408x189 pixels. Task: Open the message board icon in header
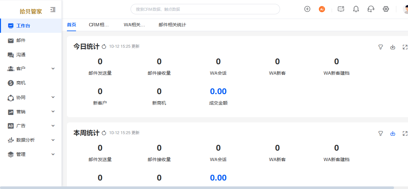click(341, 9)
